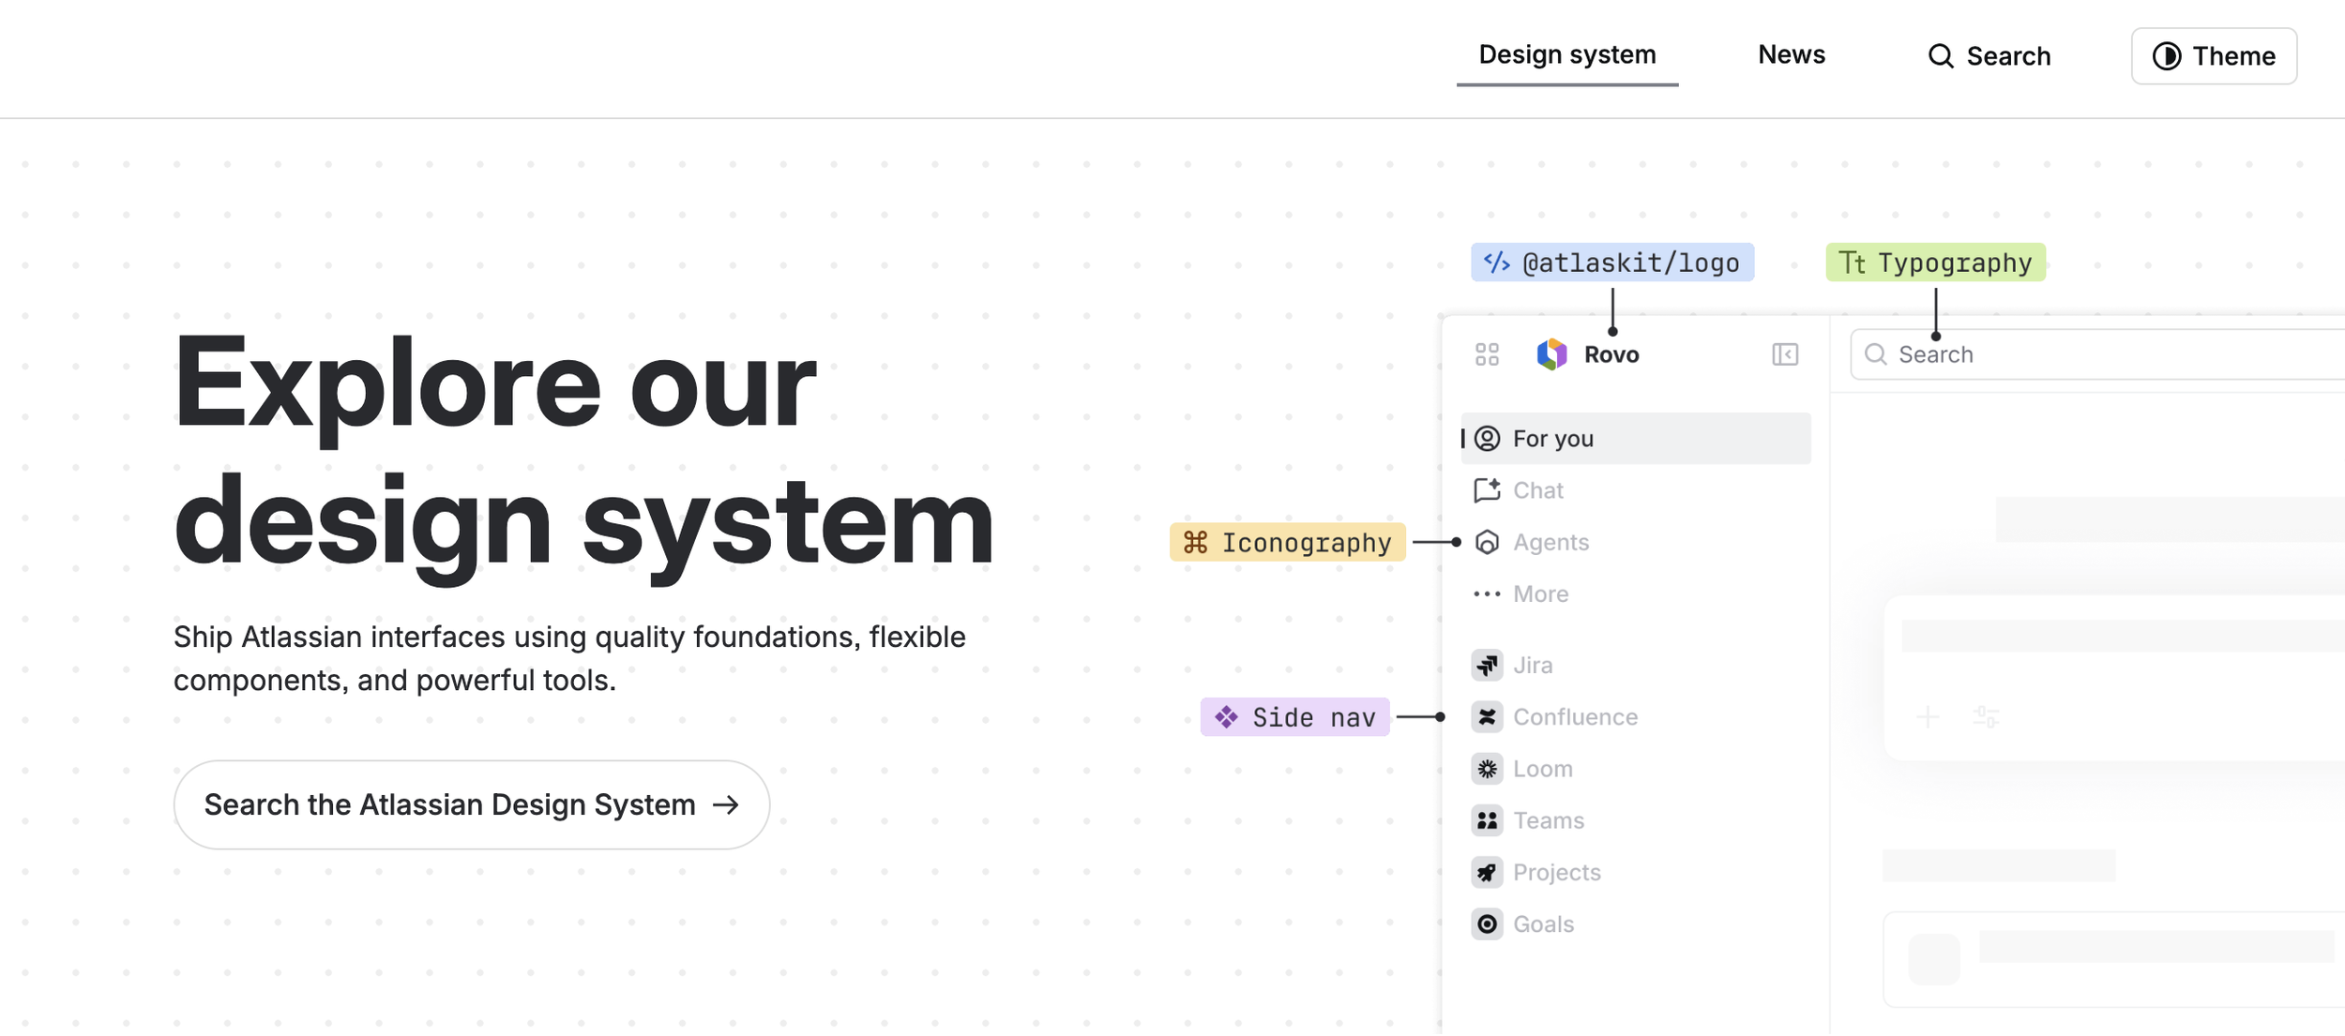Click the code brackets icon on @atlaskit/logo
The width and height of the screenshot is (2345, 1036).
pyautogui.click(x=1497, y=263)
